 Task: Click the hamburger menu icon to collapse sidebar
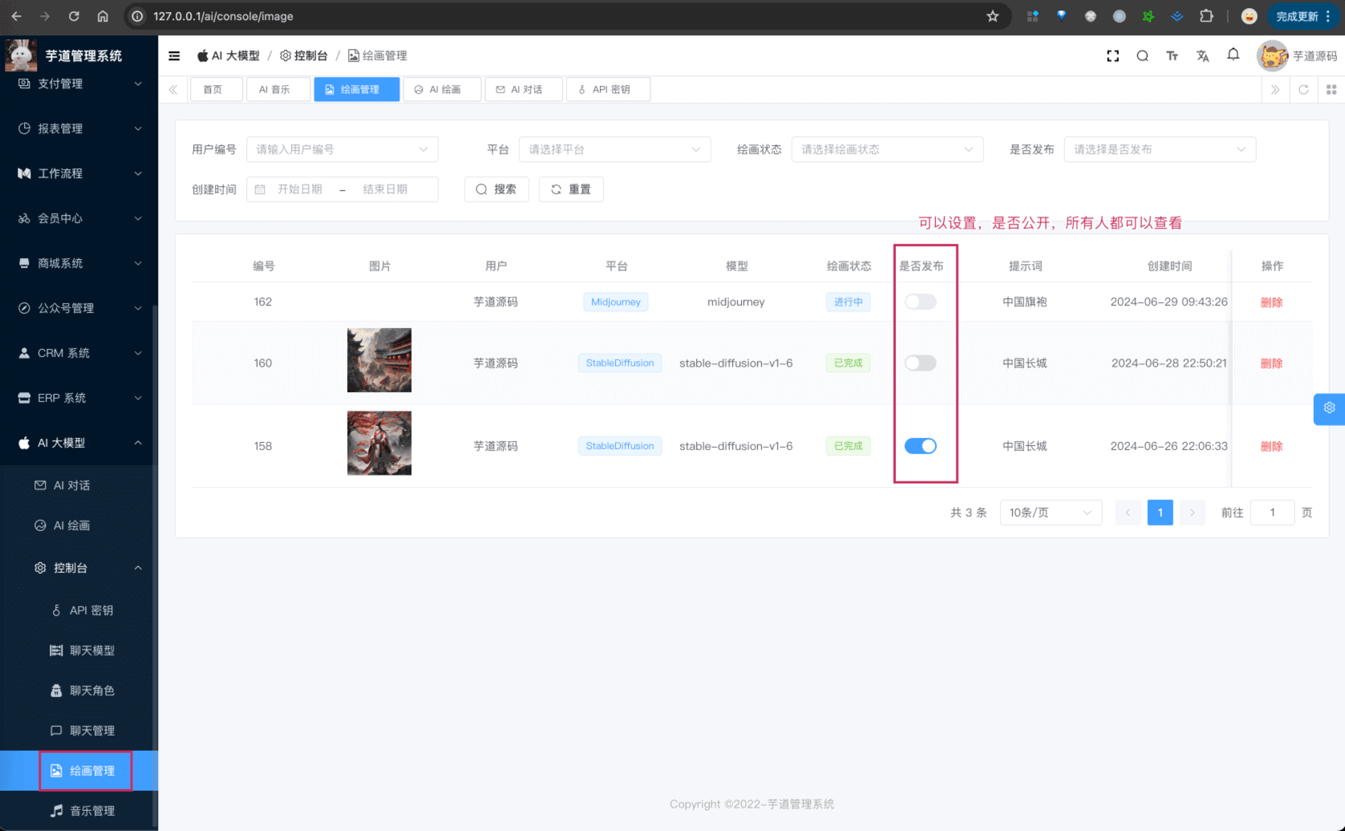click(174, 55)
